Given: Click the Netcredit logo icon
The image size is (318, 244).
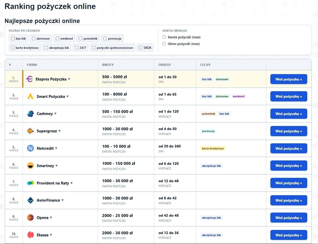Looking at the screenshot, I should (x=30, y=148).
